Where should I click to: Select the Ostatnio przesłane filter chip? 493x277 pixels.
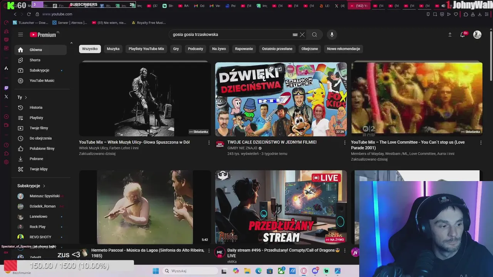(x=277, y=49)
